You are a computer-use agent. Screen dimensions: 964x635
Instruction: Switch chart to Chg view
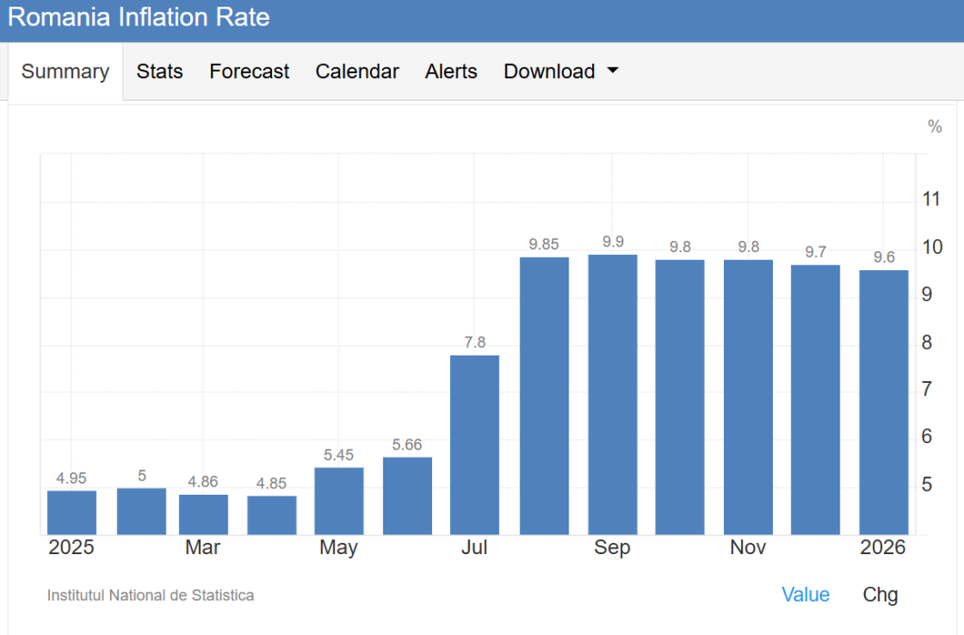[880, 595]
